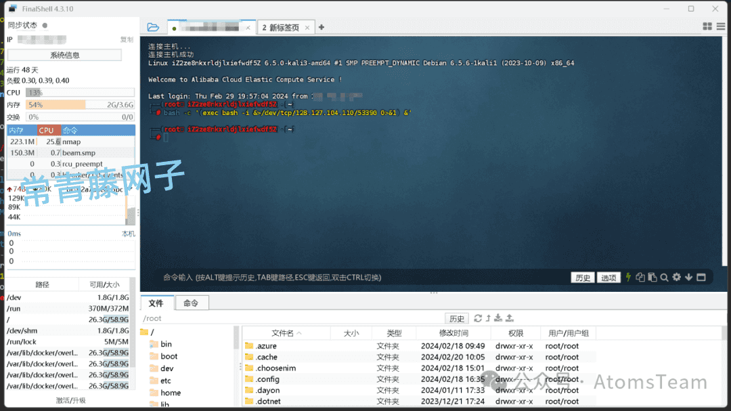This screenshot has width=731, height=411.
Task: Open the 文件 (Files) tab
Action: pyautogui.click(x=156, y=303)
